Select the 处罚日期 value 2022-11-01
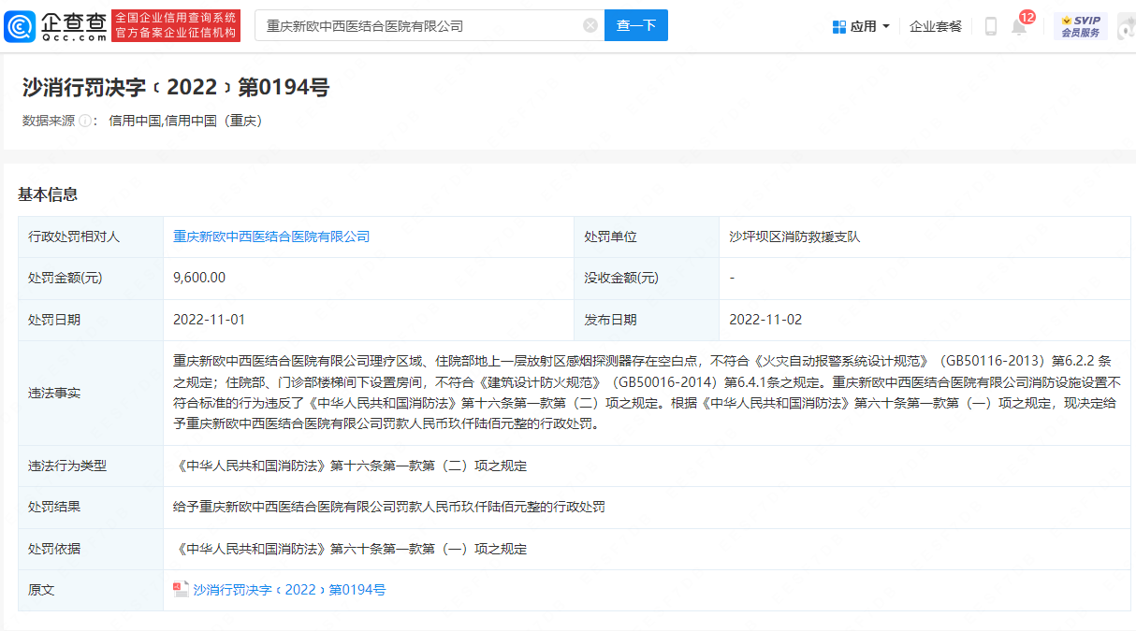This screenshot has width=1136, height=631. click(210, 319)
